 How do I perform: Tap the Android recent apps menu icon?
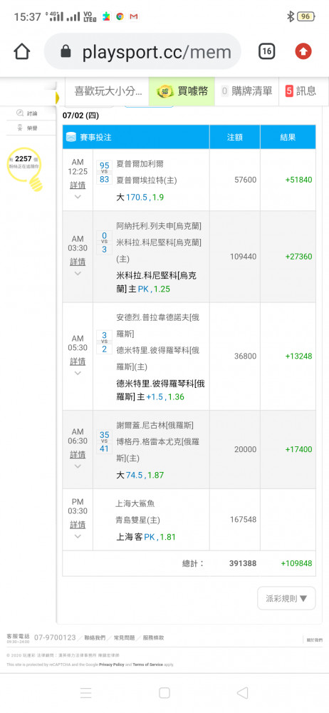click(86, 692)
